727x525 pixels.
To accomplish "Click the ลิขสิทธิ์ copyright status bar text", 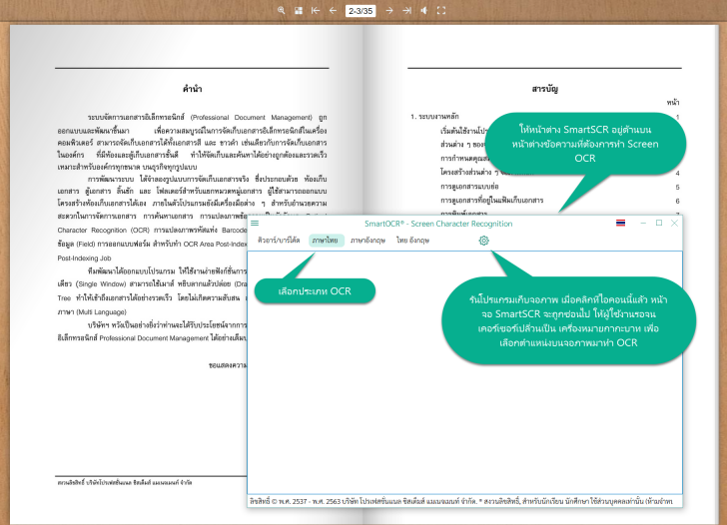I will [x=461, y=501].
